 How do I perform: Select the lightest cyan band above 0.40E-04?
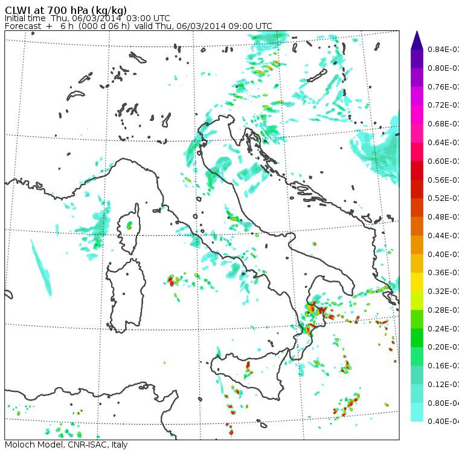click(417, 412)
